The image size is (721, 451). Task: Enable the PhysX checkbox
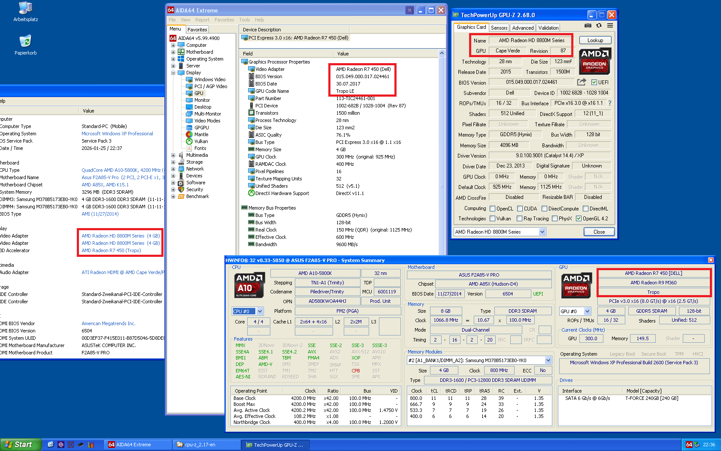[x=555, y=219]
